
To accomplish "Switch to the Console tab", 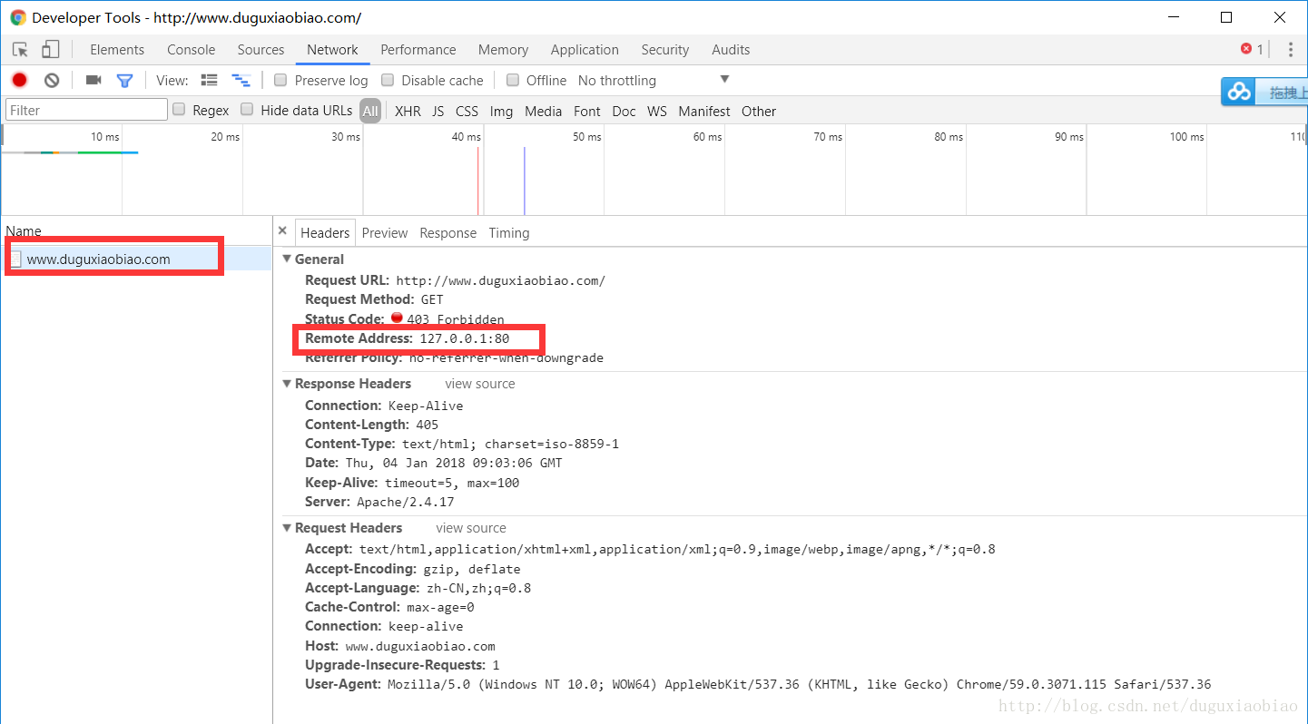I will coord(192,50).
